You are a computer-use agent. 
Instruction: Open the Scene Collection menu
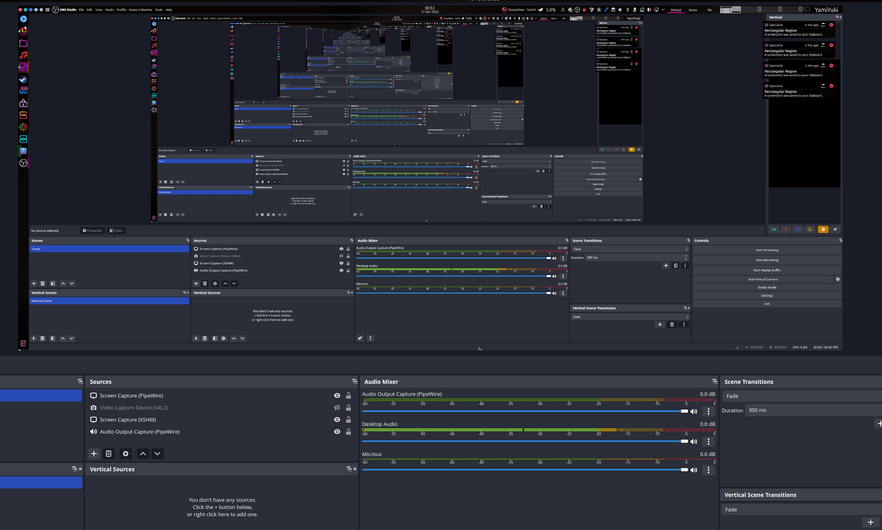point(141,10)
